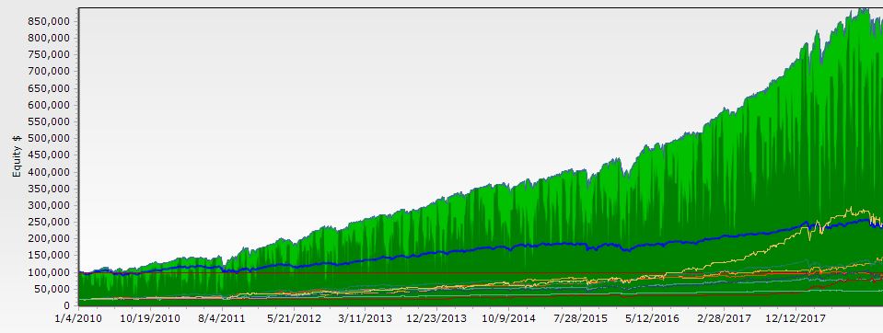Click the 10/19/2010 date label
This screenshot has height=333, width=883.
(150, 318)
